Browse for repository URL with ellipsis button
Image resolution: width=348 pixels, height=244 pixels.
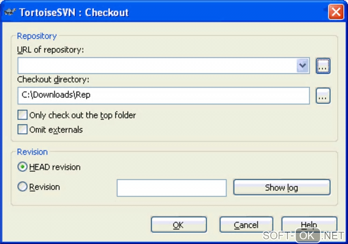[x=323, y=66]
